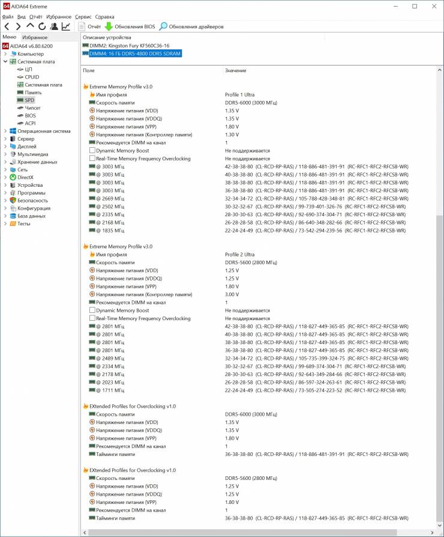The height and width of the screenshot is (537, 444).
Task: Click the Поле column header
Action: 89,70
